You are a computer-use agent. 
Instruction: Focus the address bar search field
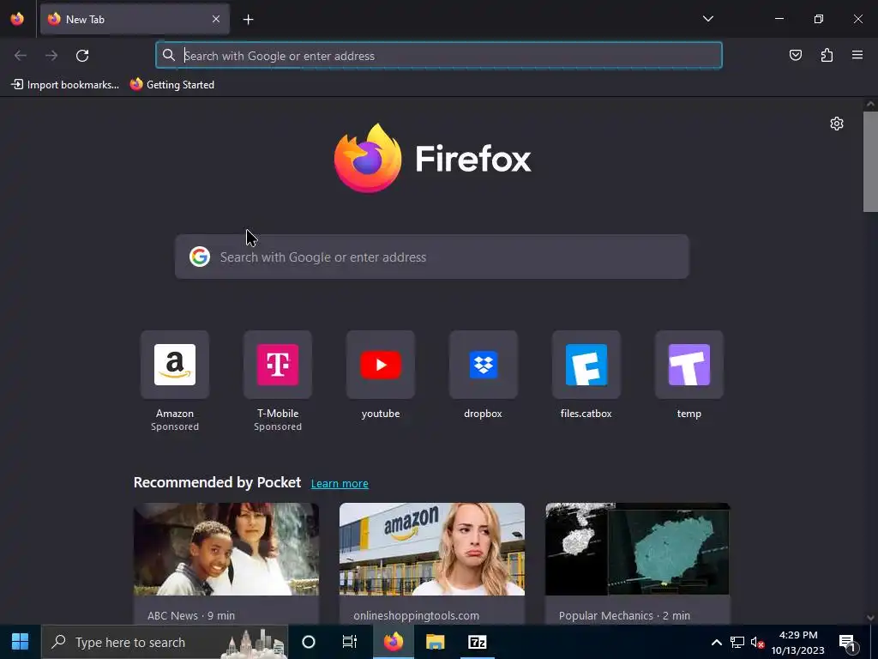tap(439, 56)
